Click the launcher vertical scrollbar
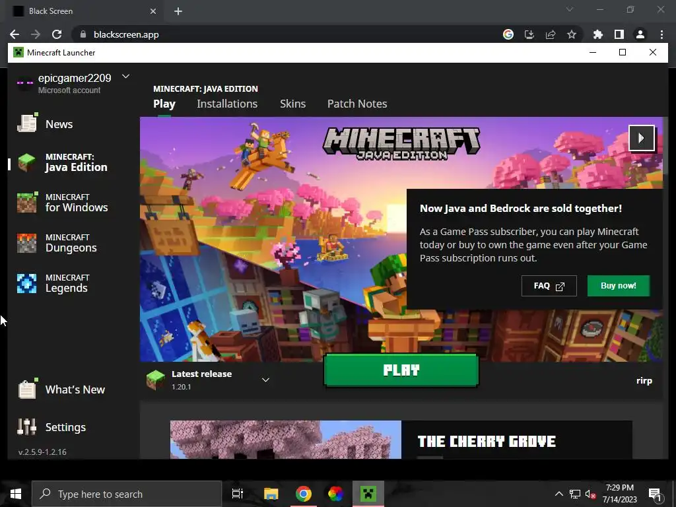The image size is (676, 507). coord(665,146)
